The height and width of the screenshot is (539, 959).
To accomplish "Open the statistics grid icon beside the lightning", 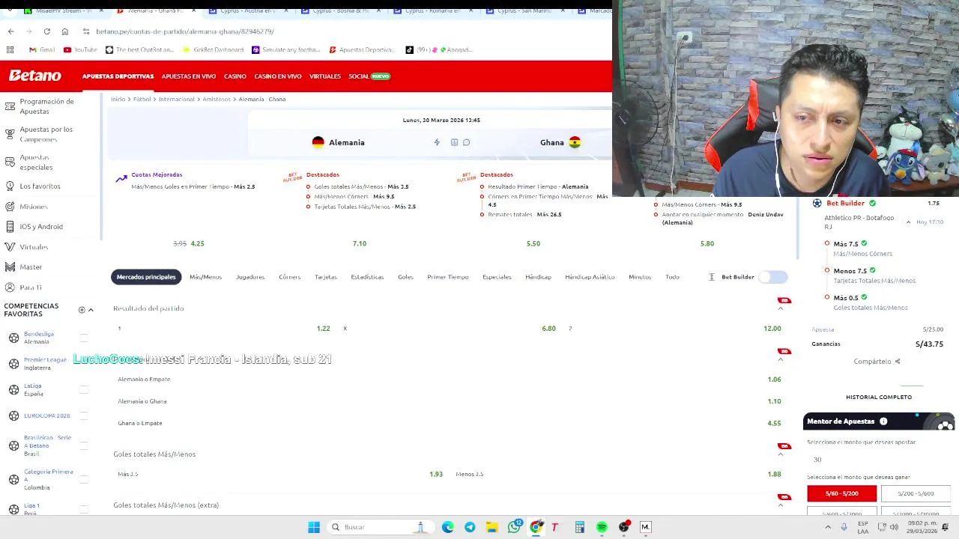I will click(x=454, y=142).
